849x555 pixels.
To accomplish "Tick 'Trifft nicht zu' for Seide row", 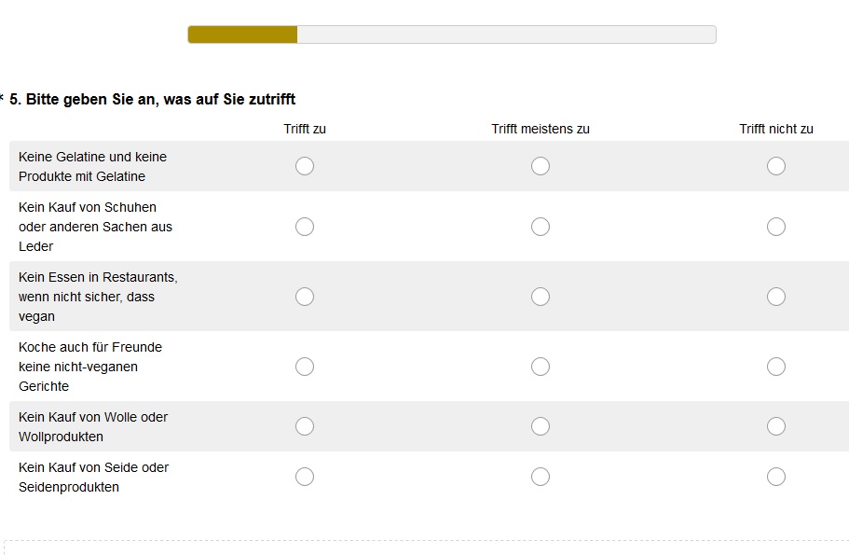I will click(776, 477).
